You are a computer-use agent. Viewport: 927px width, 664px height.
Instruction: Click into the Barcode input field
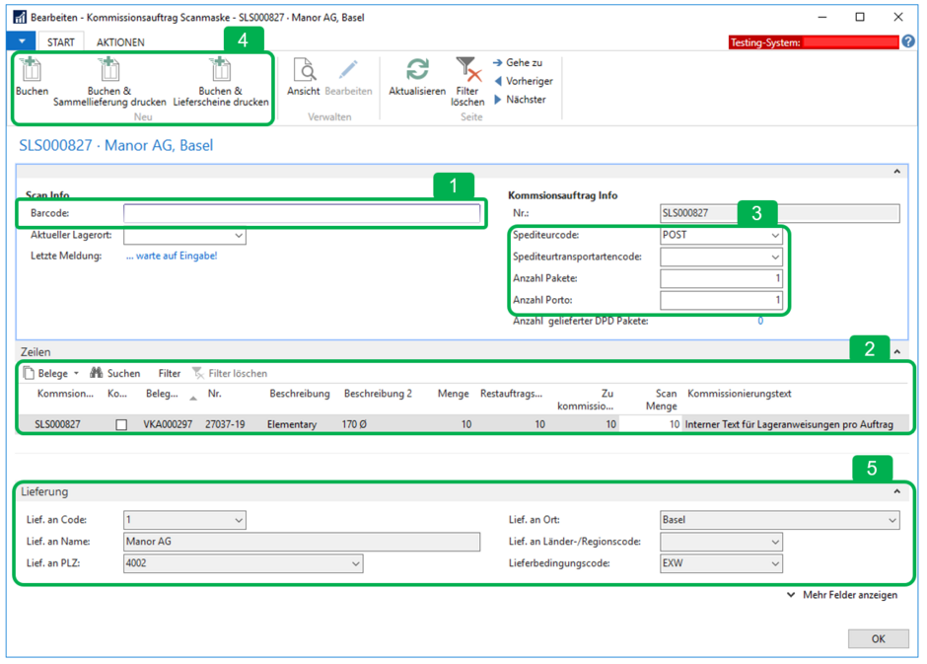(x=302, y=213)
